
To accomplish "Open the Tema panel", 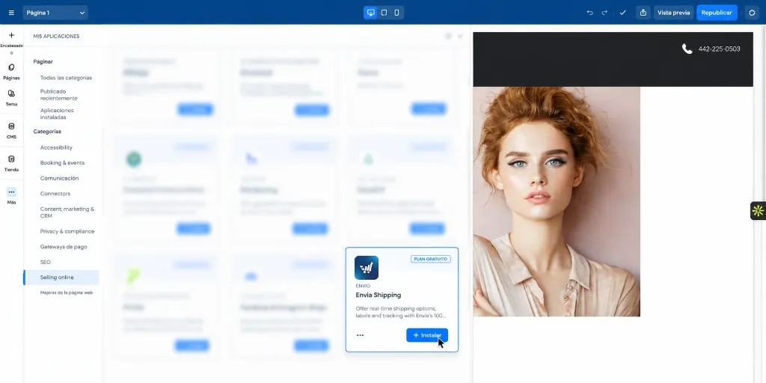I will [12, 97].
